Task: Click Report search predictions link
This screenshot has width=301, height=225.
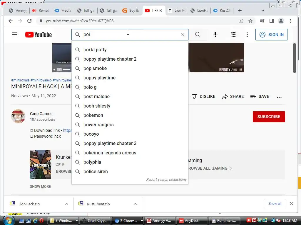Action: [x=166, y=180]
